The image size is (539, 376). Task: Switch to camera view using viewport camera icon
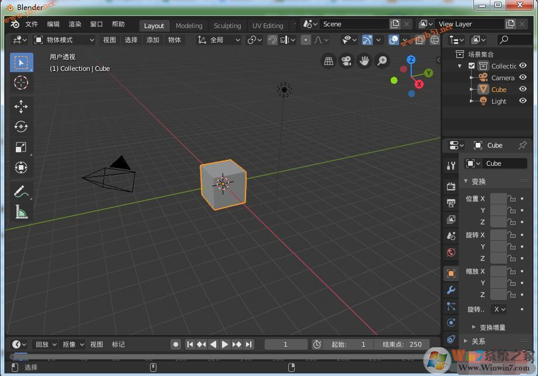[x=345, y=61]
